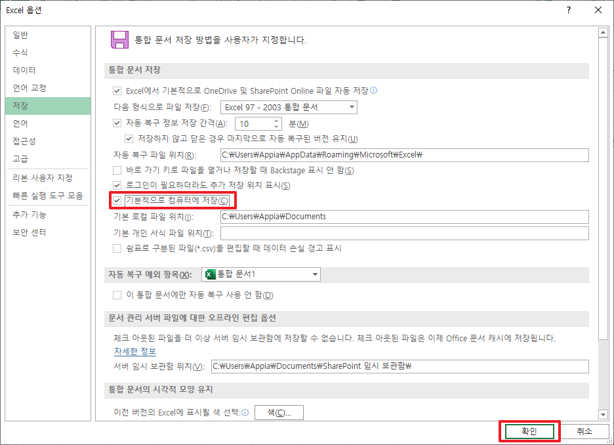
Task: Open 리본 사용자 지정 category
Action: [x=48, y=178]
